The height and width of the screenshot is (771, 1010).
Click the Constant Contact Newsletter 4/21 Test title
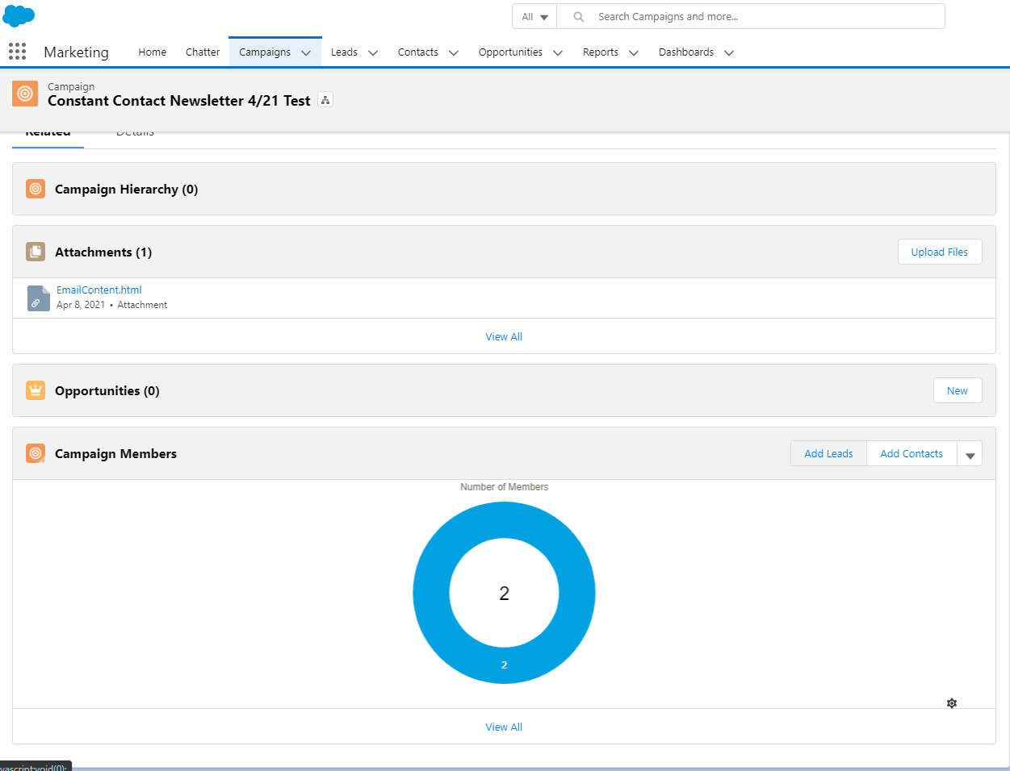pos(179,101)
